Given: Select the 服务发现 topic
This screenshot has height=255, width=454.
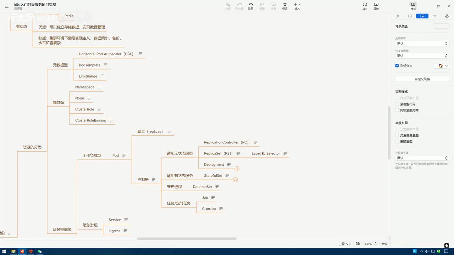Looking at the screenshot, I should [90, 225].
